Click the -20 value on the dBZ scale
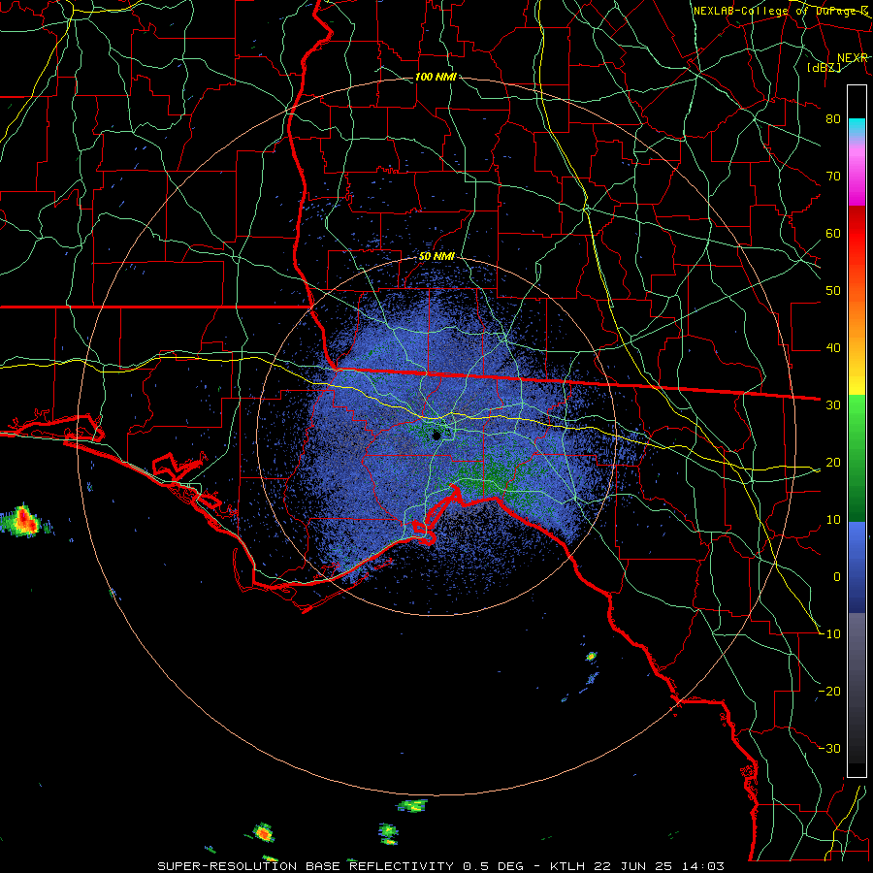 [830, 692]
